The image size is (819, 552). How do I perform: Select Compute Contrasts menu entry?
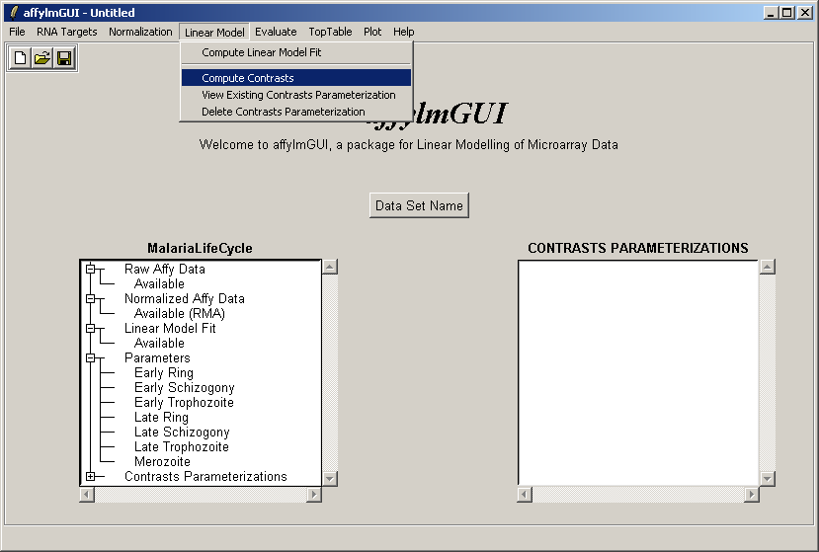point(247,78)
